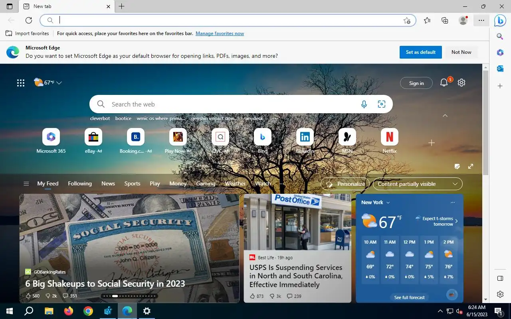
Task: Click the refresh page icon
Action: click(29, 20)
